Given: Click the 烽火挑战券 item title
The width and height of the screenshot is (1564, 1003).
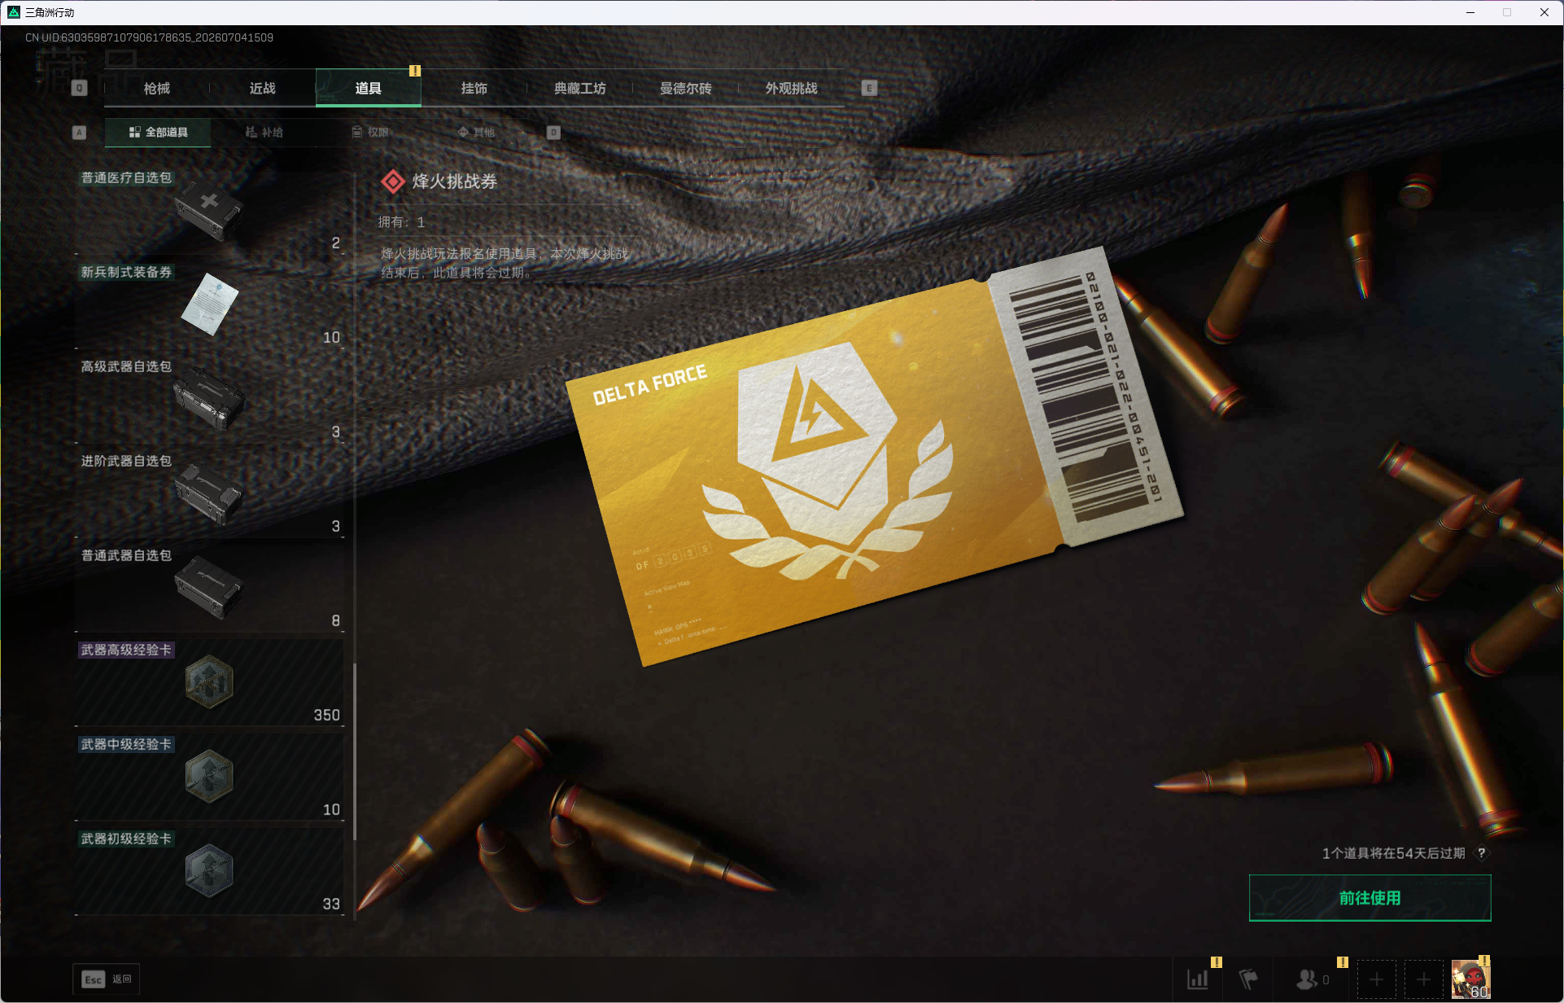Looking at the screenshot, I should tap(455, 182).
